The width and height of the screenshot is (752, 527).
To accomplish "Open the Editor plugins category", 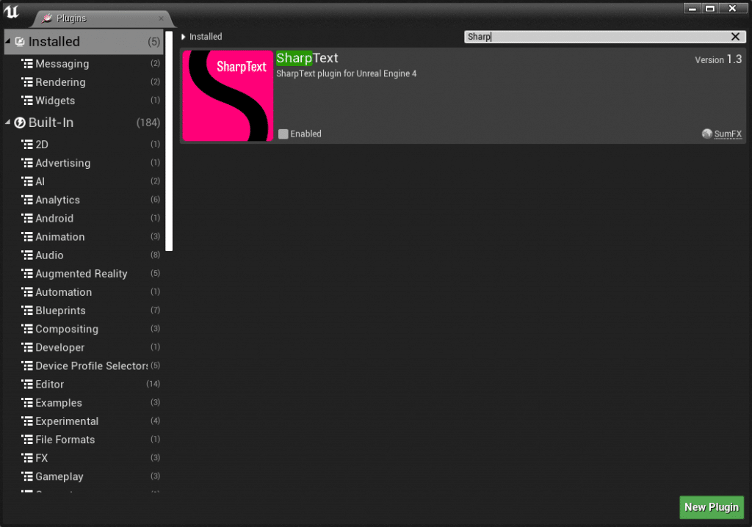I will coord(49,384).
